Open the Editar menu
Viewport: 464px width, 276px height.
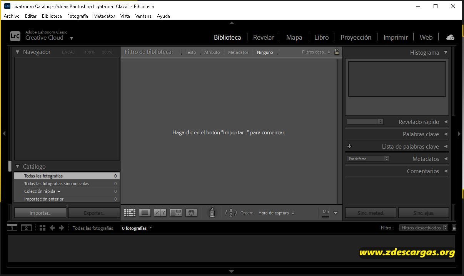31,16
